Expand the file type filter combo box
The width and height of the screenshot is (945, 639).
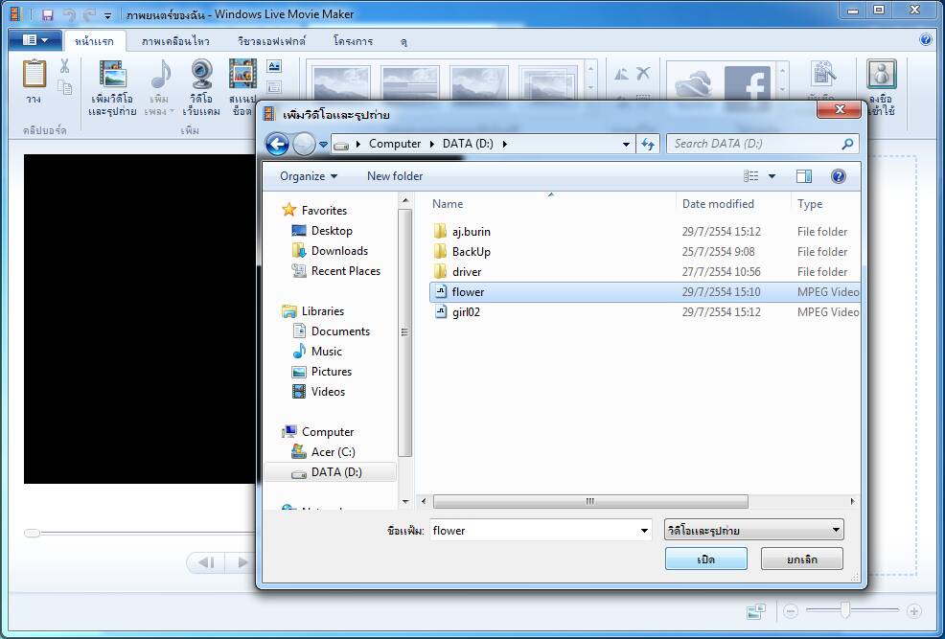pos(753,530)
